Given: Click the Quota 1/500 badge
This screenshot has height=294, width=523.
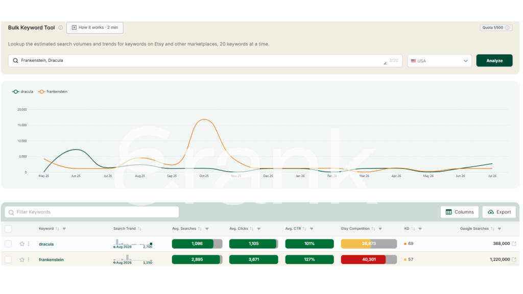Looking at the screenshot, I should [x=496, y=28].
